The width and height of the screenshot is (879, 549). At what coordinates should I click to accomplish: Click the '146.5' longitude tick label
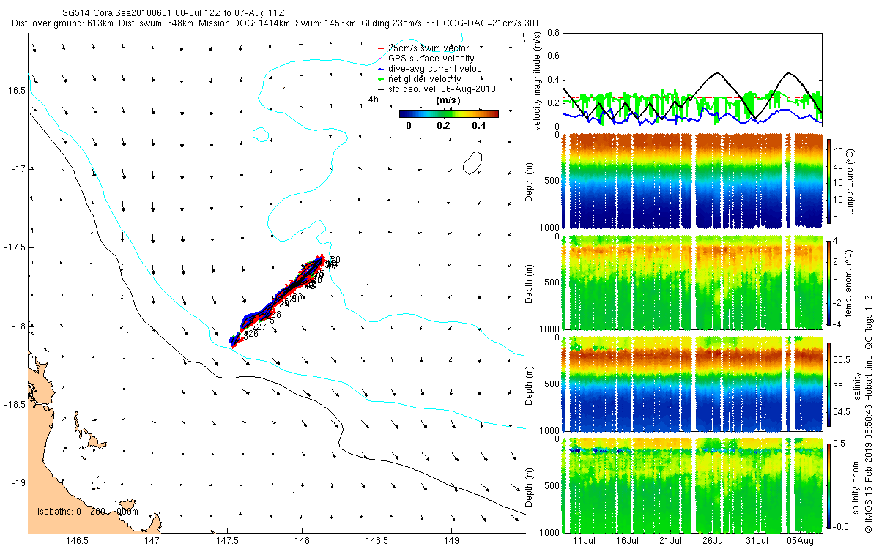77,541
